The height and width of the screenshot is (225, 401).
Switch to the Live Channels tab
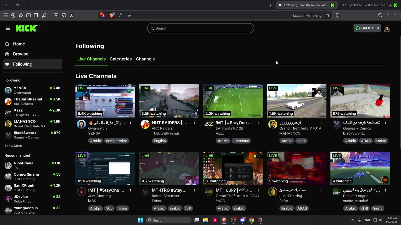point(91,59)
